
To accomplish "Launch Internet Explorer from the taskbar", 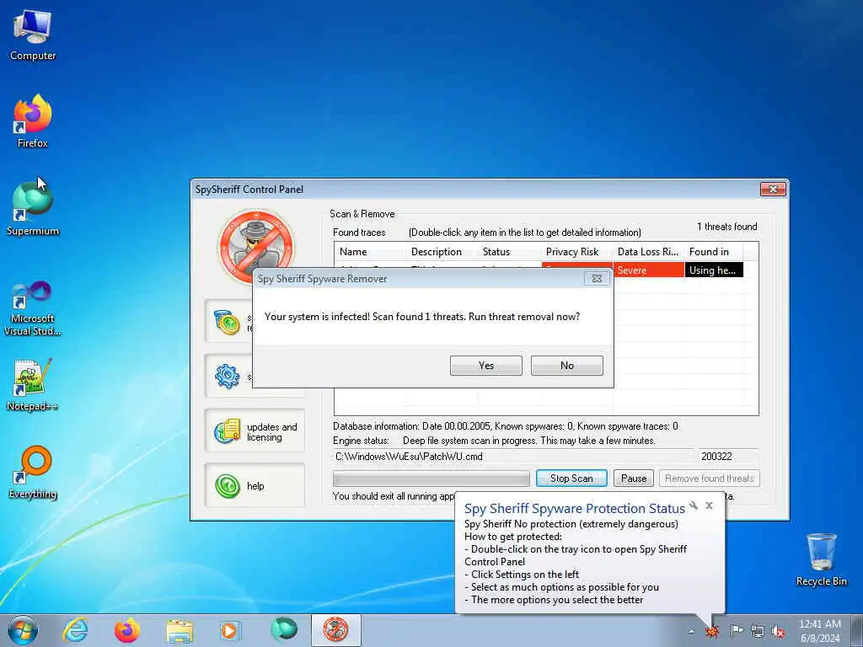I will pyautogui.click(x=75, y=630).
